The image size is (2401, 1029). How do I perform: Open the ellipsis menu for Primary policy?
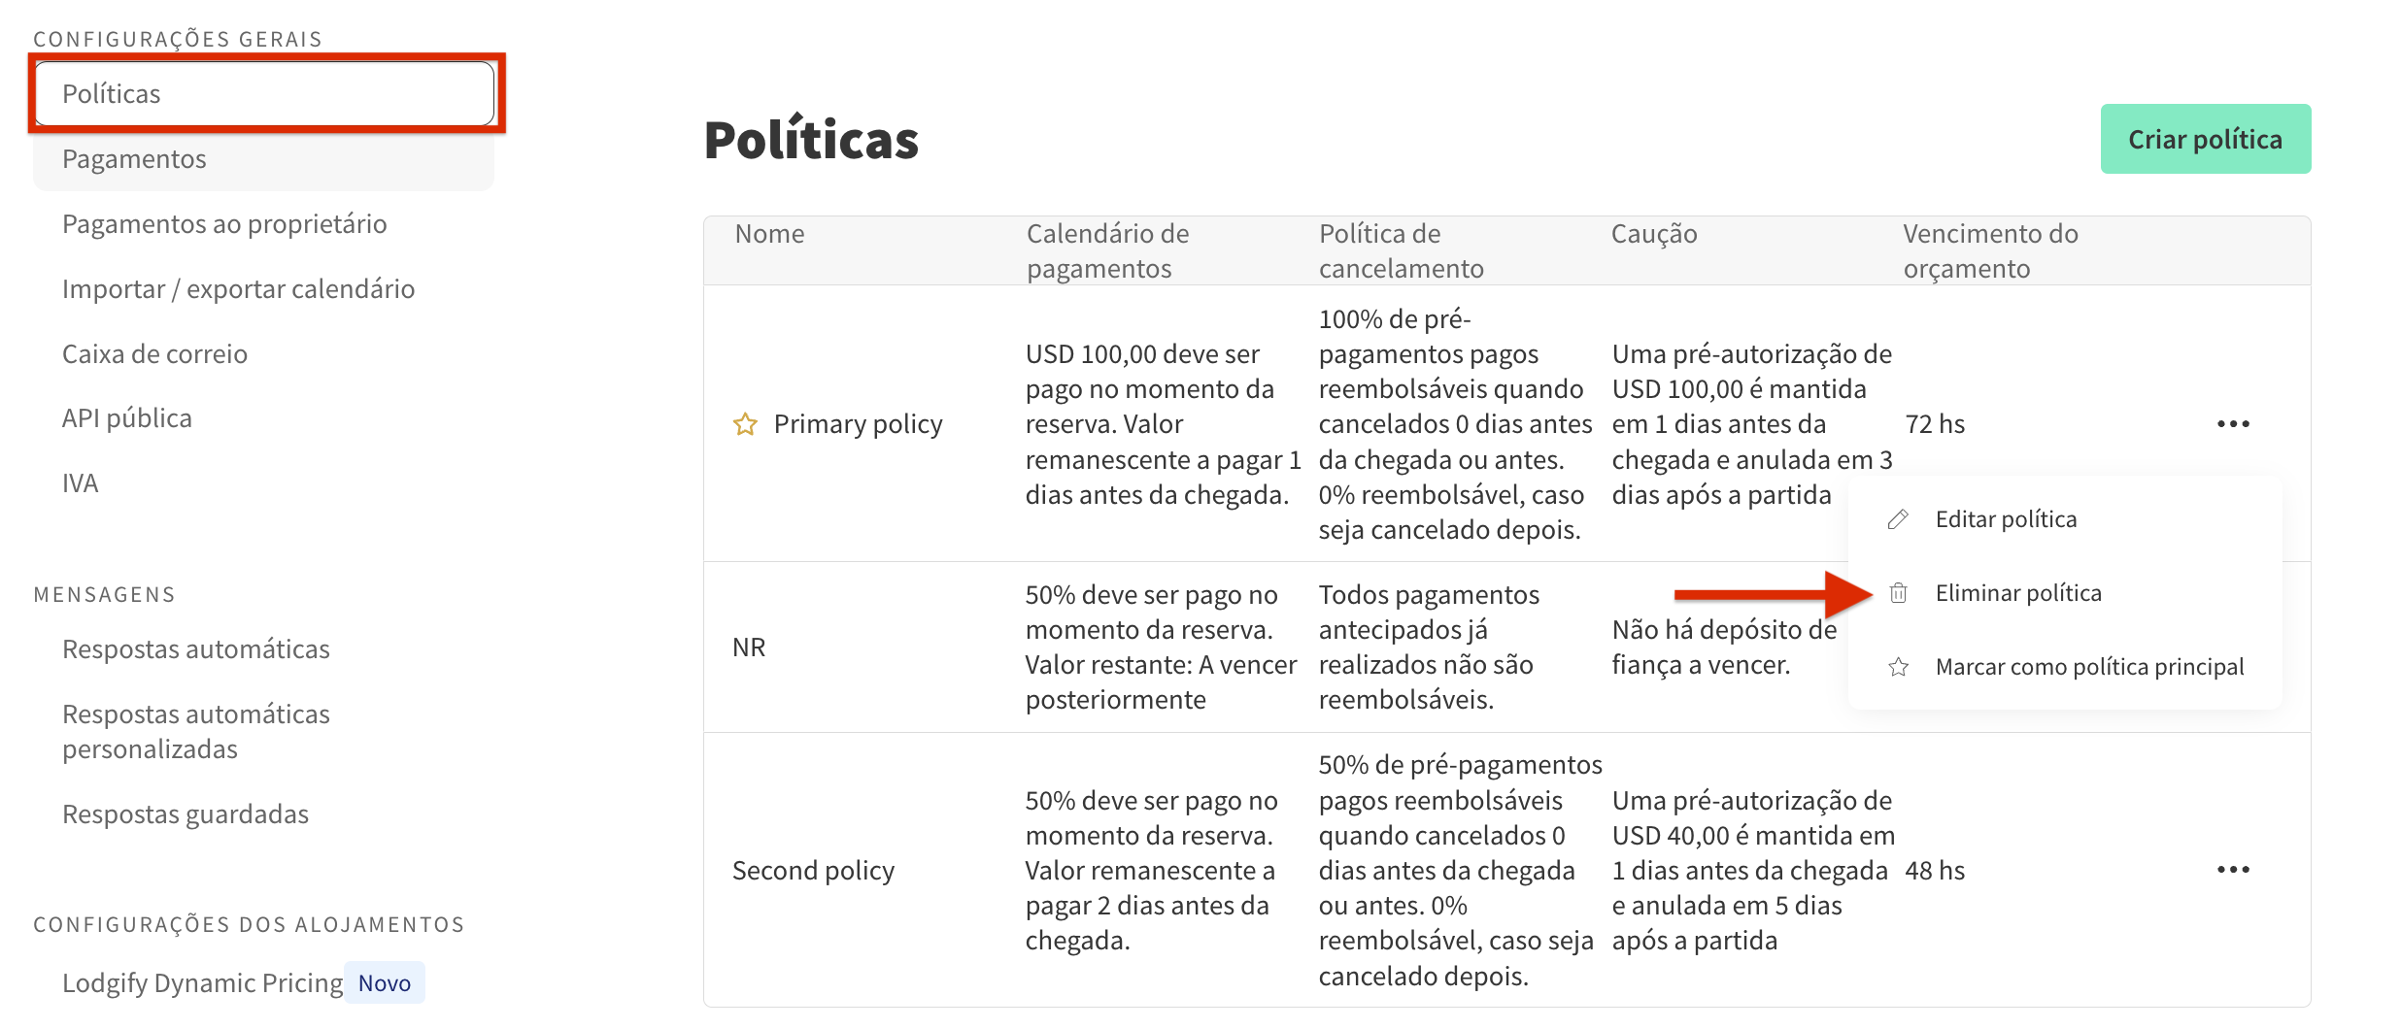(2234, 423)
